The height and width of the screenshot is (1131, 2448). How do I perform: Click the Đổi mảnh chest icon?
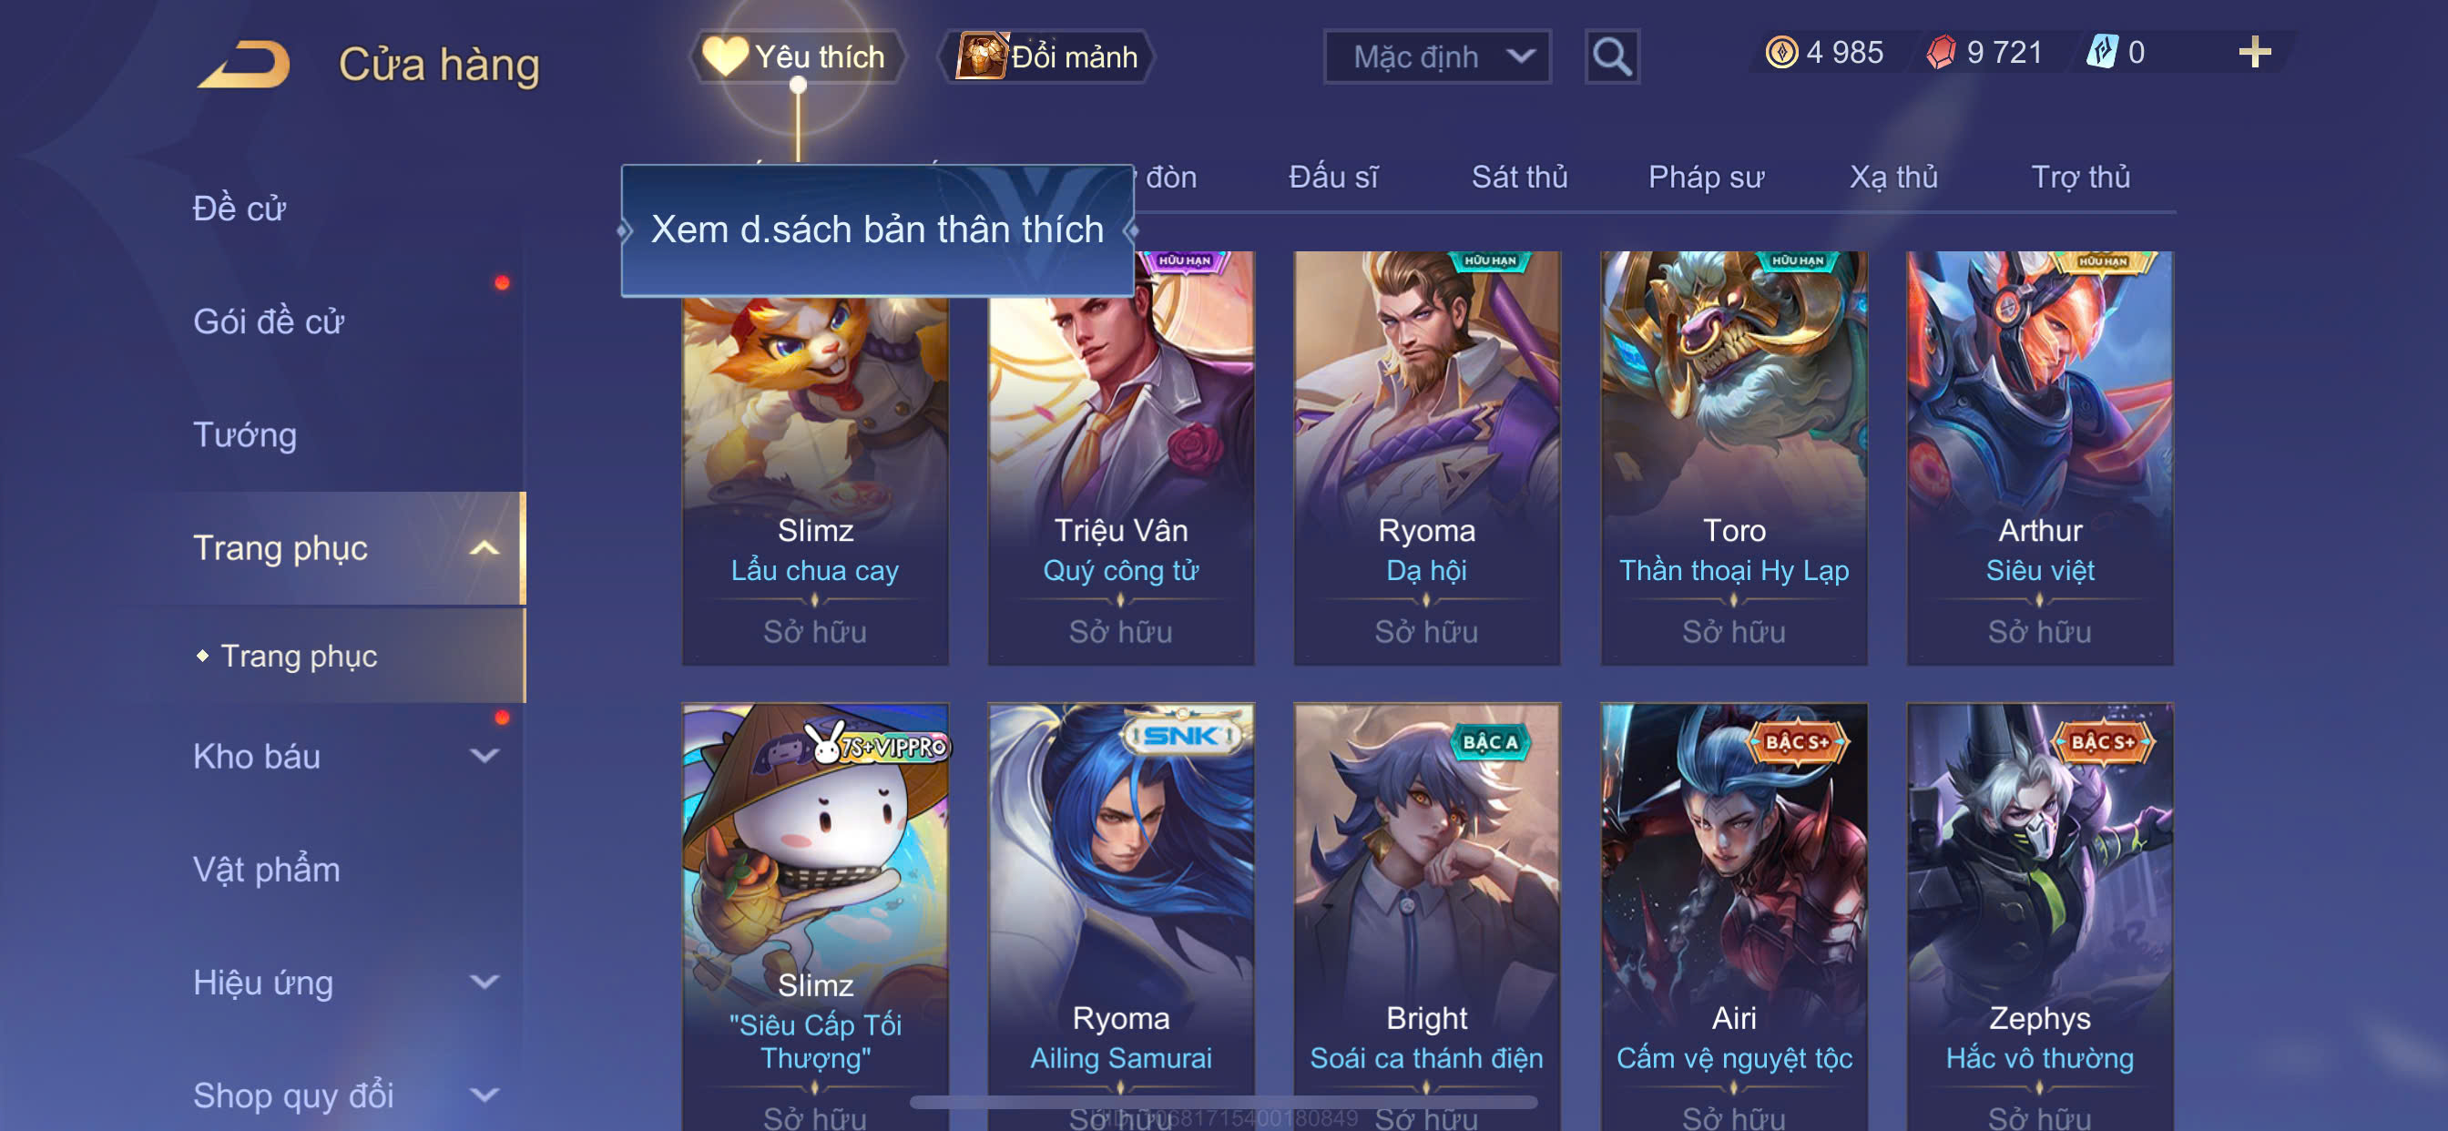[x=981, y=56]
